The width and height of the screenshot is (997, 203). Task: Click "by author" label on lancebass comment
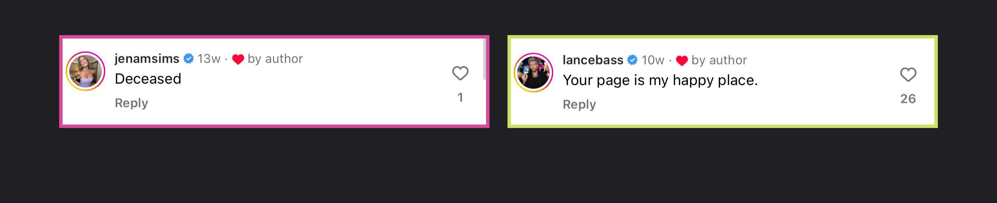pyautogui.click(x=719, y=60)
